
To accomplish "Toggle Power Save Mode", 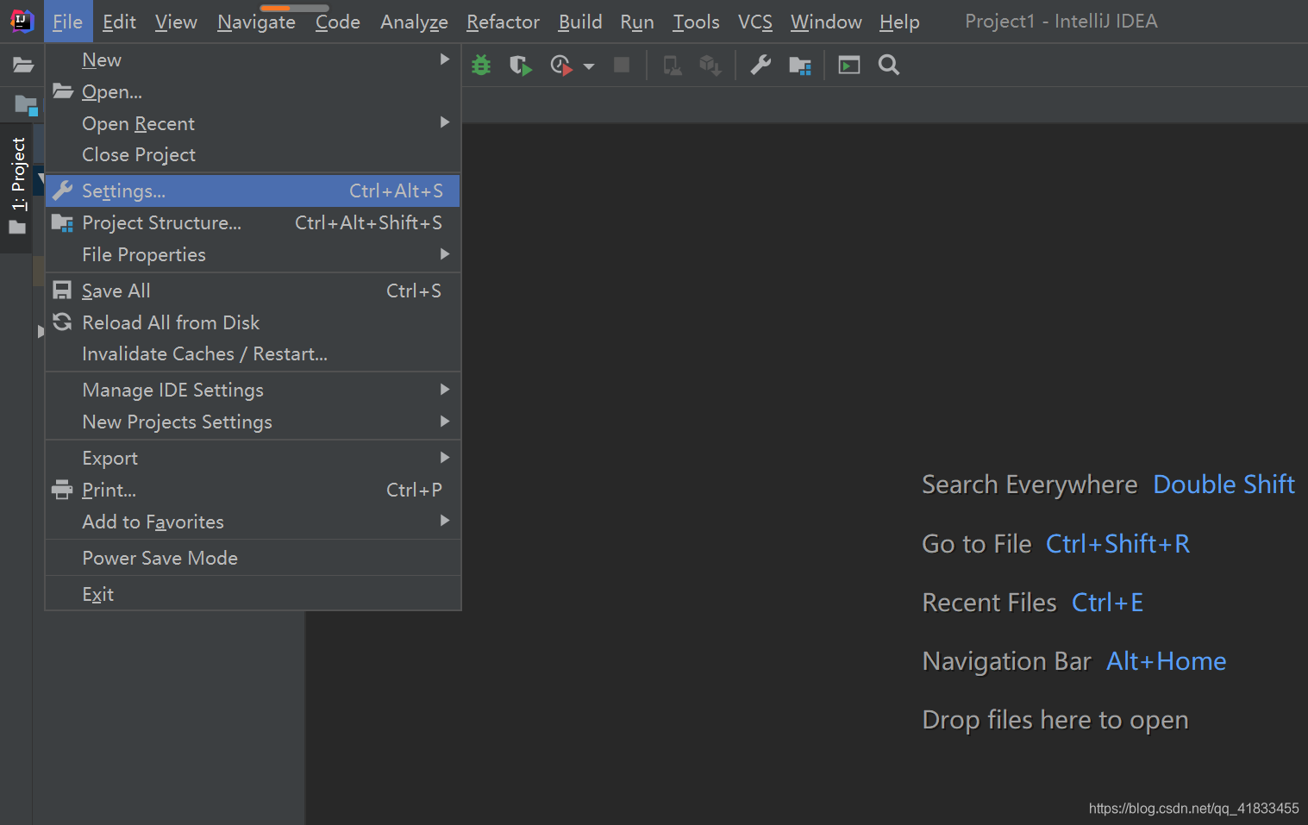I will (253, 558).
